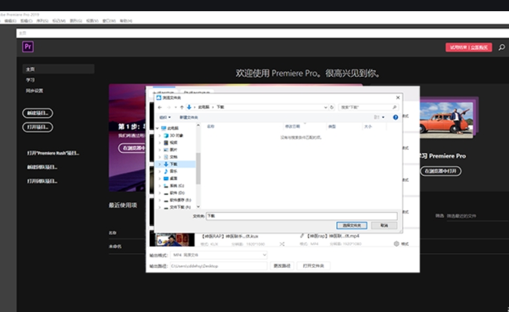Click the 筛选最近的文件 filter field
The image size is (509, 312).
[477, 216]
